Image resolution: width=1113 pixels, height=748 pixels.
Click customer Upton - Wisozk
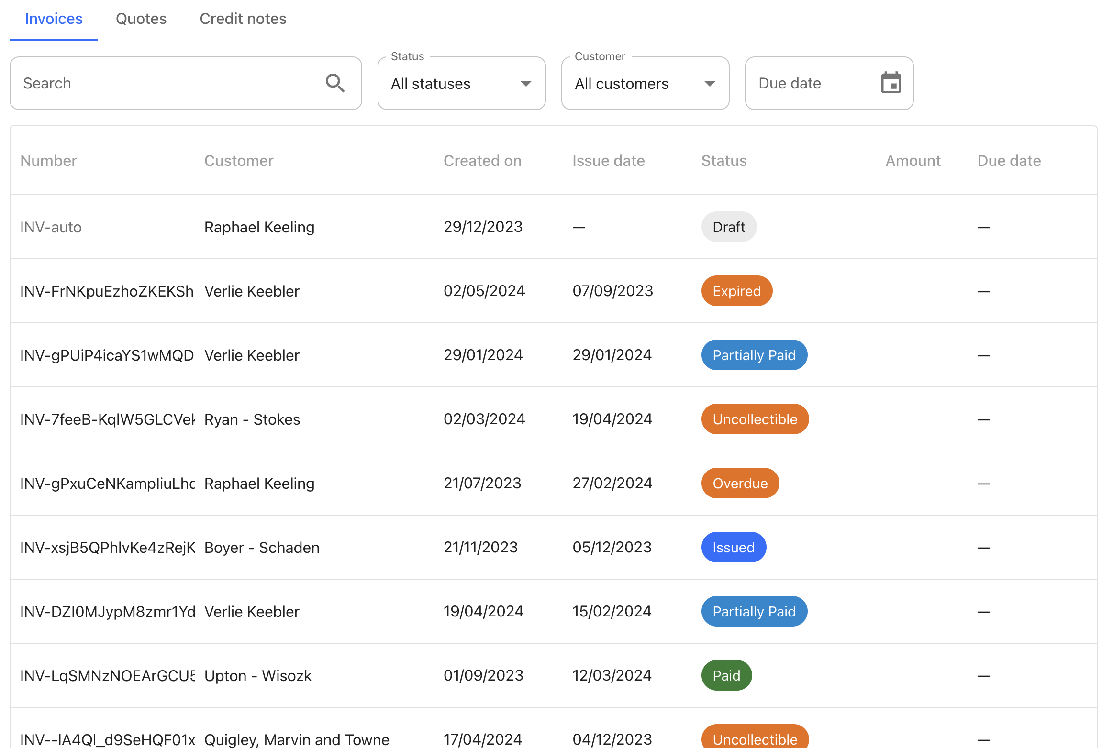pos(258,676)
